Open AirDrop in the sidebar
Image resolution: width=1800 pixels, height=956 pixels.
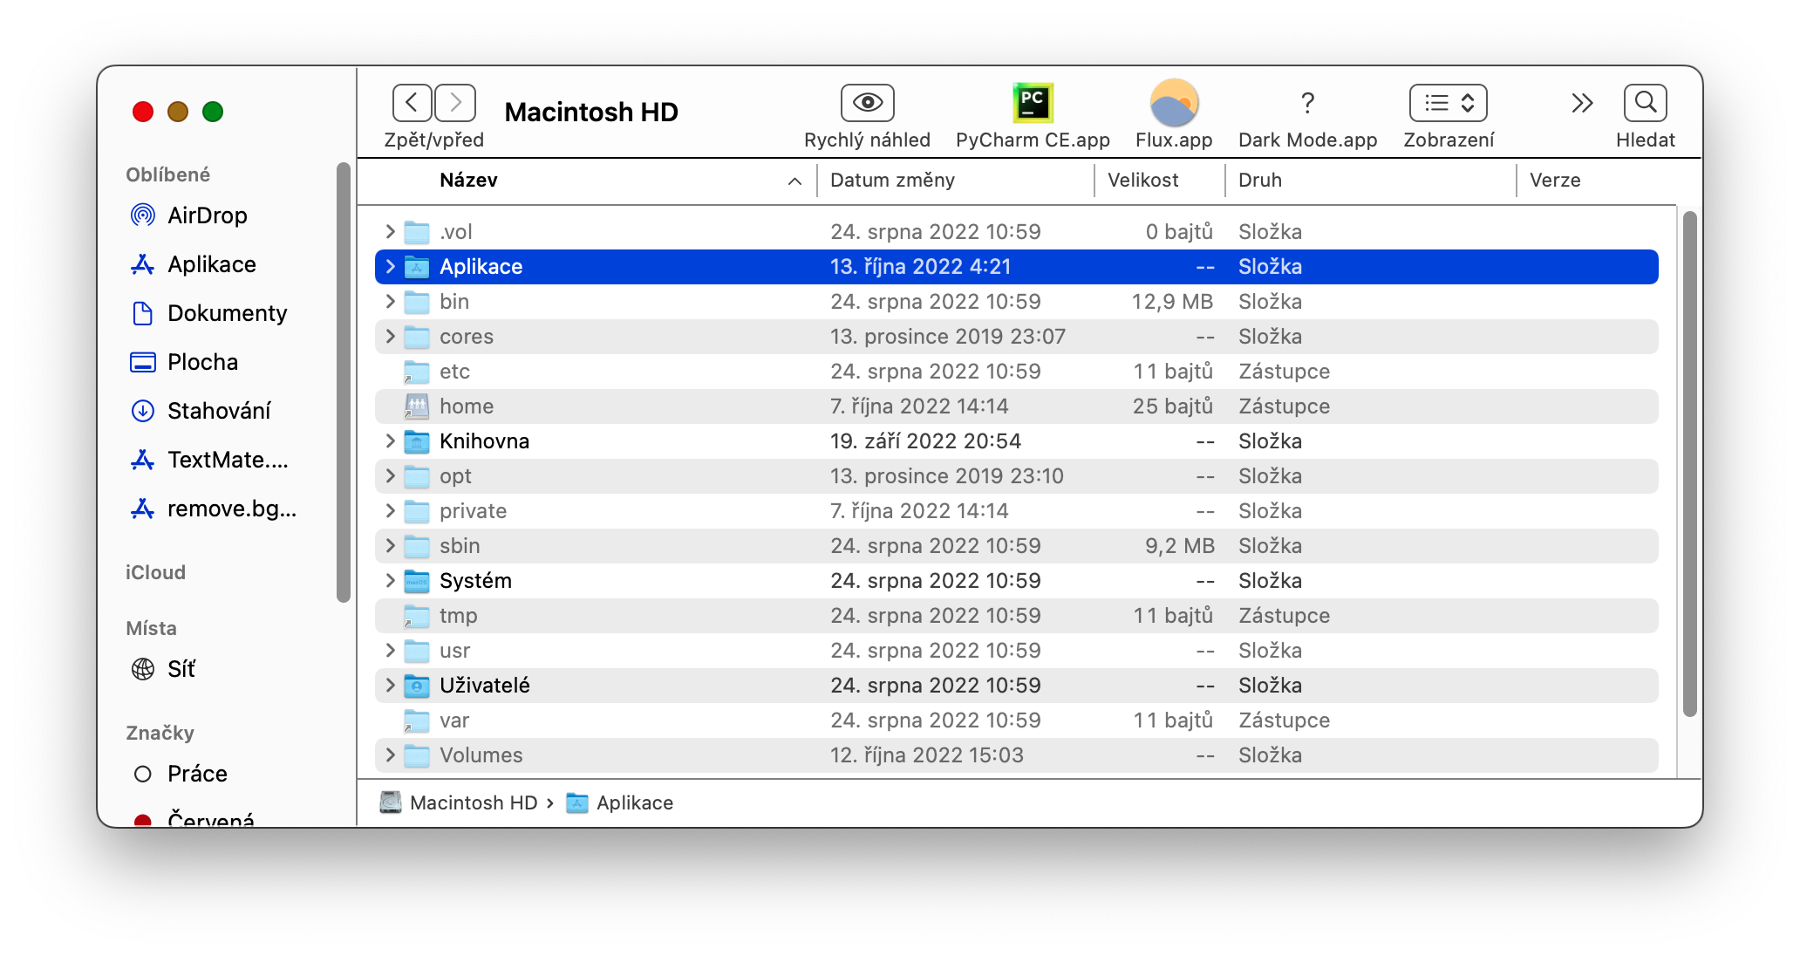pyautogui.click(x=207, y=215)
